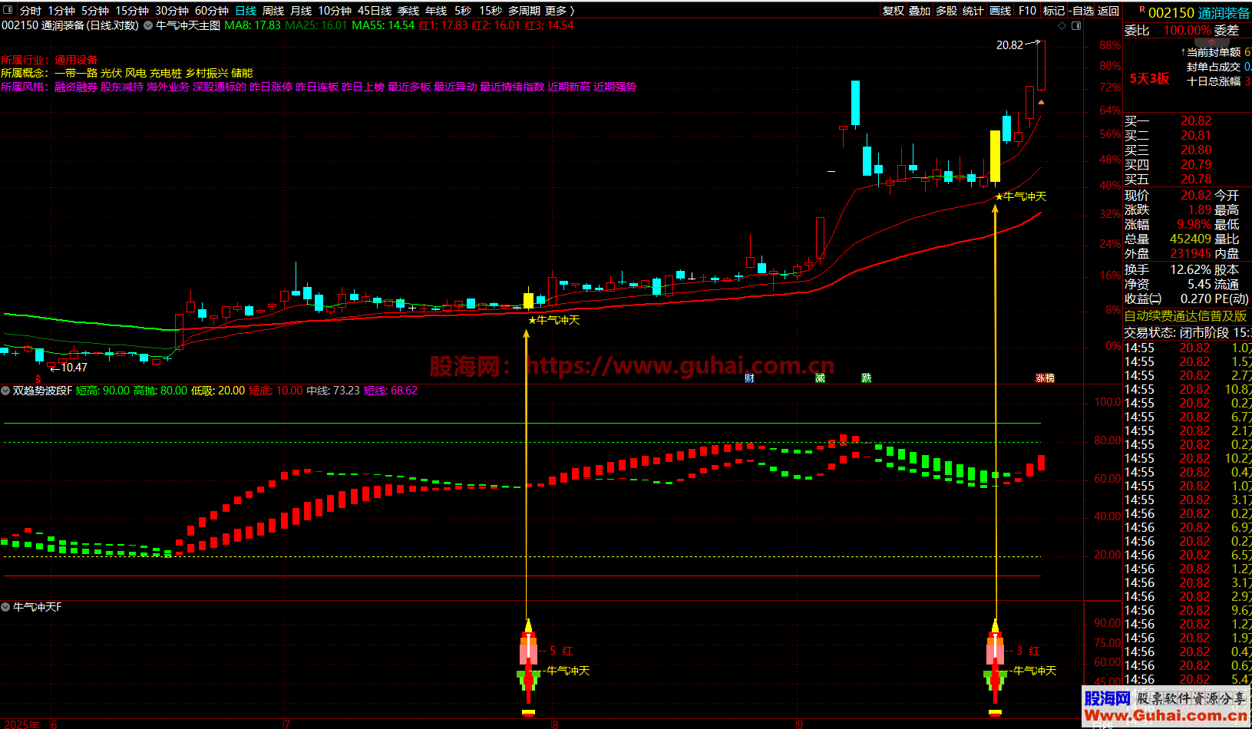Select the 60分钟 period tab
Screen dimensions: 1252x729
click(212, 11)
